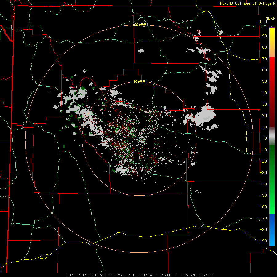Click the -90 value on color scale
The height and width of the screenshot is (277, 277).
click(263, 241)
